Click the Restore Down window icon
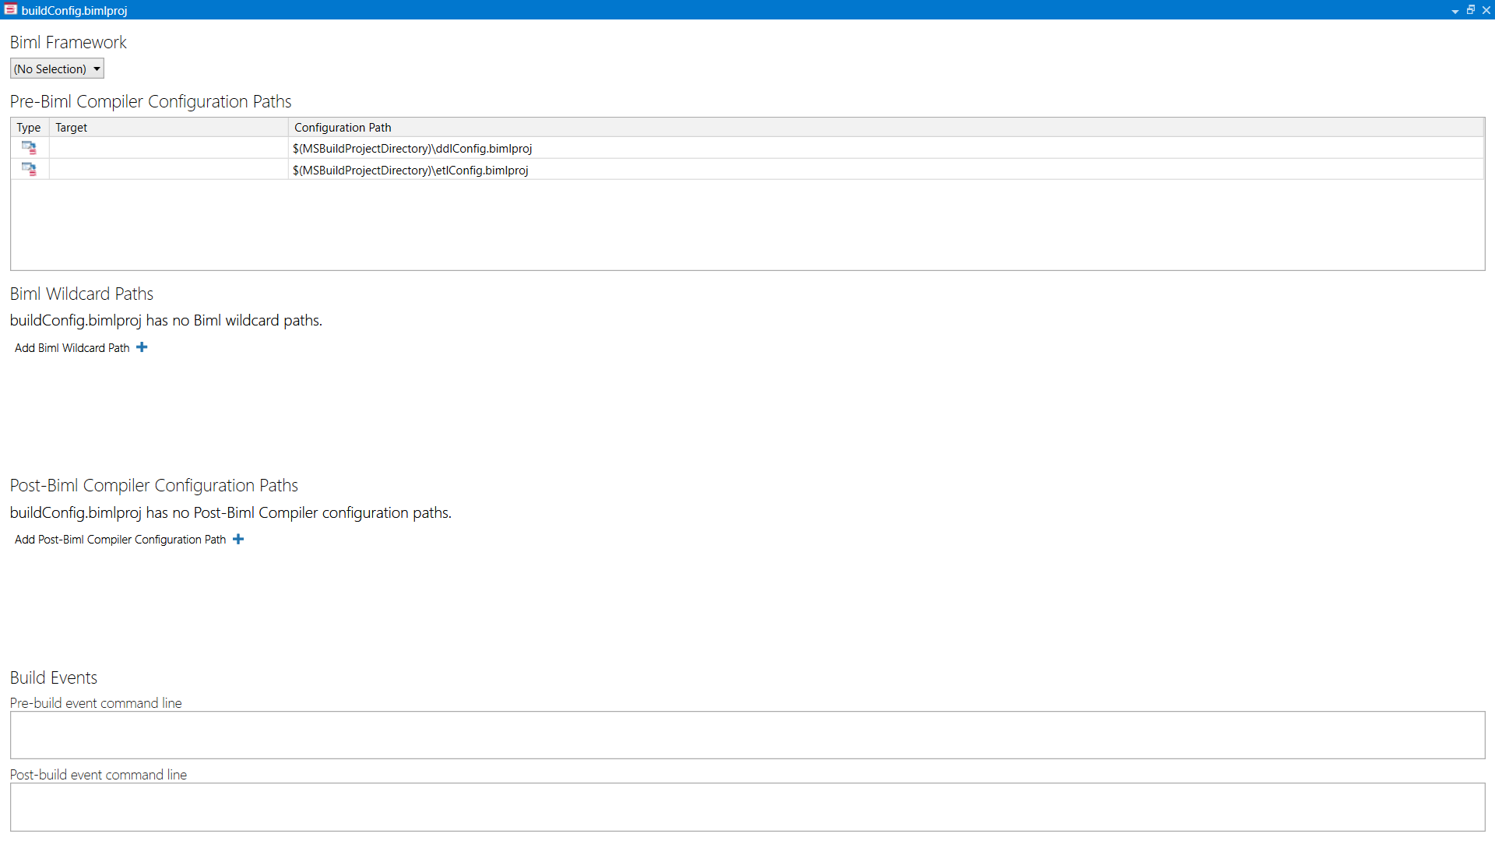 (1471, 10)
